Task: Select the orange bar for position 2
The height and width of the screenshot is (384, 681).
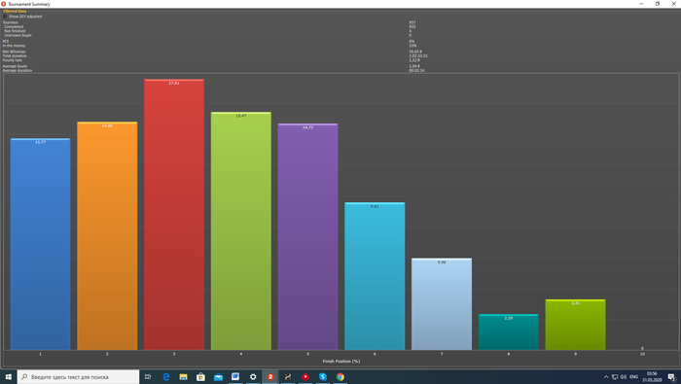Action: (x=107, y=235)
